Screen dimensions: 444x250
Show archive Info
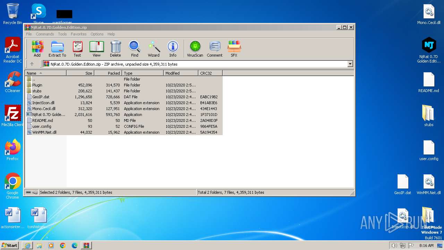173,49
